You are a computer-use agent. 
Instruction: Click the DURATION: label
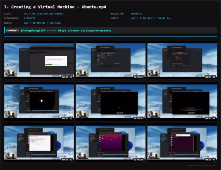point(117,14)
